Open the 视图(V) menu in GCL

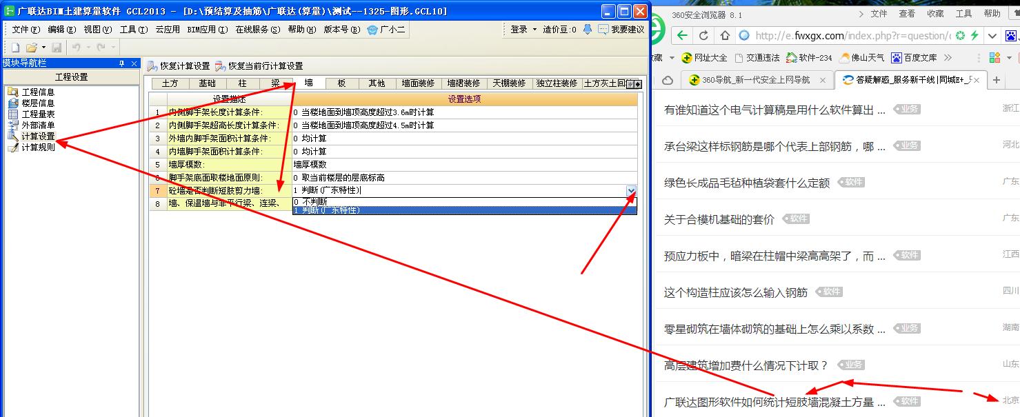click(97, 30)
